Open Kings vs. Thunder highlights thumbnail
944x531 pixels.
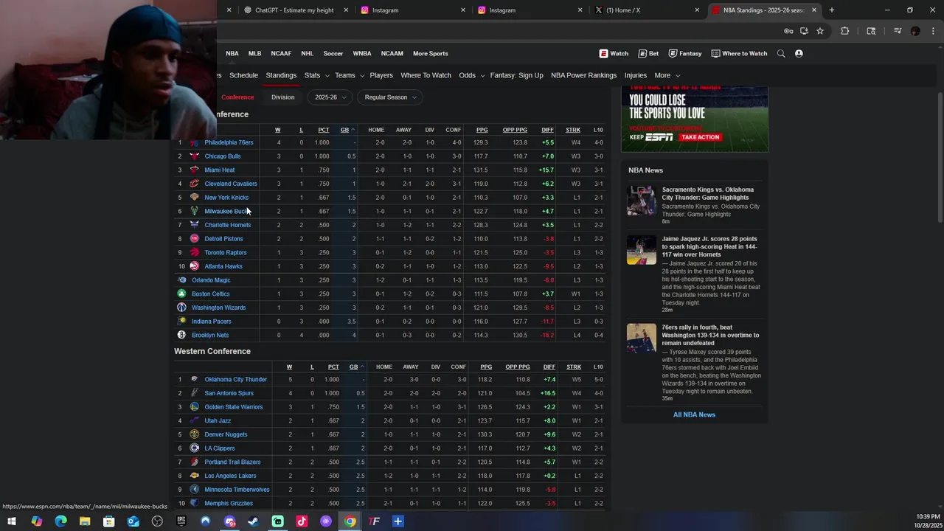641,201
